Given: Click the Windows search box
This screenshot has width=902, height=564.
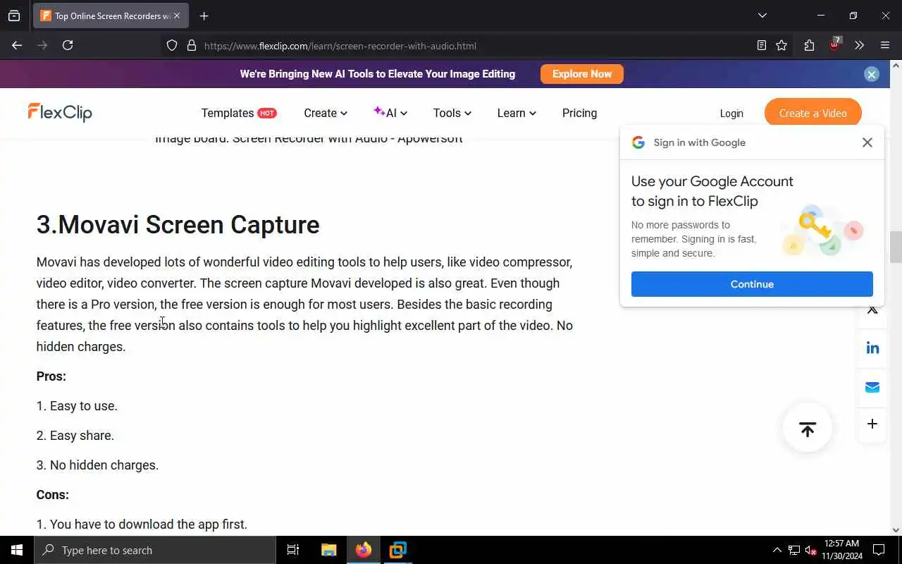Looking at the screenshot, I should [155, 550].
